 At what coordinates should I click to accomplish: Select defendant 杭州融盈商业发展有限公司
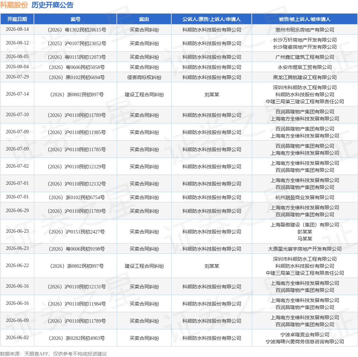click(x=305, y=197)
